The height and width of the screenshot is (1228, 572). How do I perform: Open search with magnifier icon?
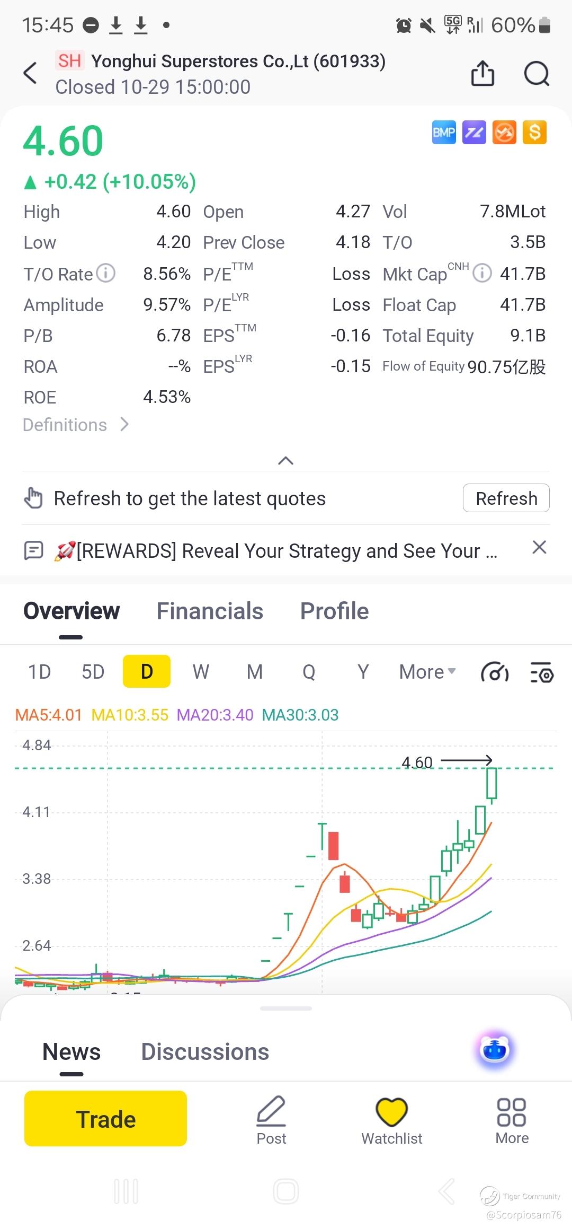(537, 73)
